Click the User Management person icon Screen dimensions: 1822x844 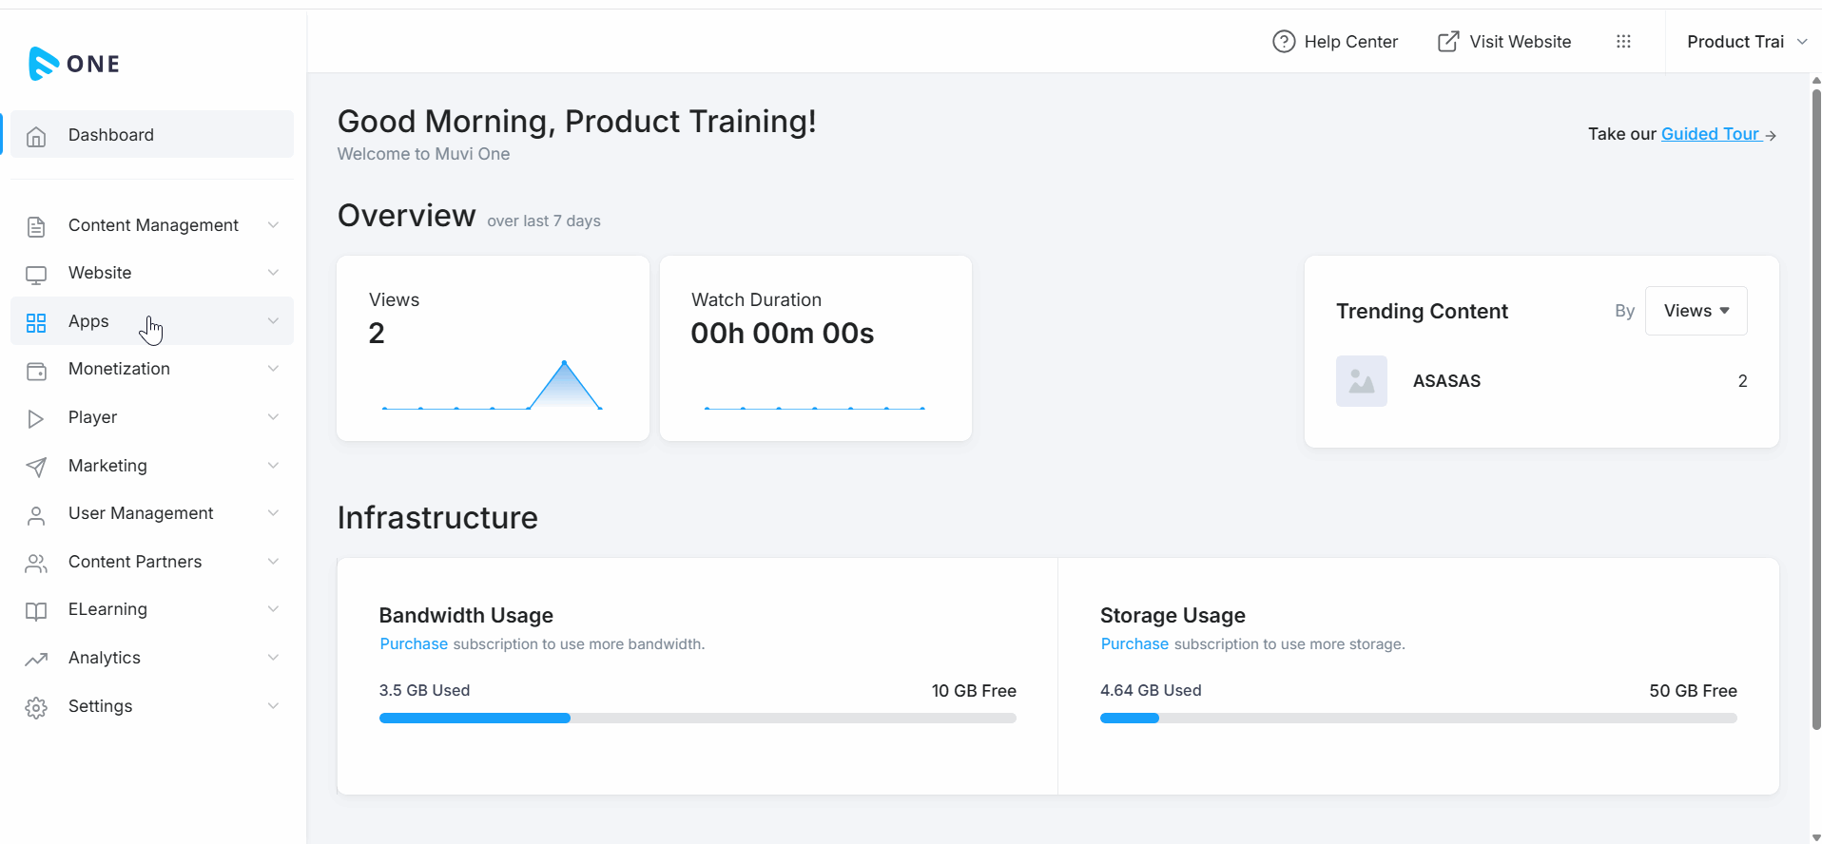(36, 515)
